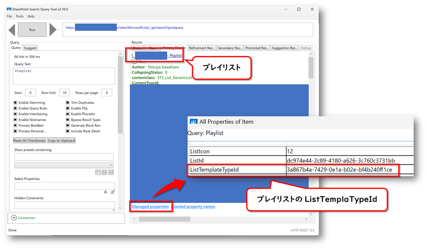Click the results scroll right arrow

[306, 219]
